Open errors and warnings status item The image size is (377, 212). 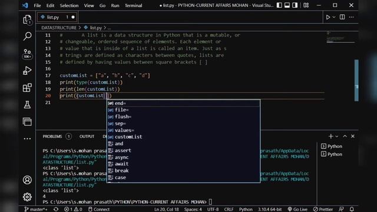(73, 209)
